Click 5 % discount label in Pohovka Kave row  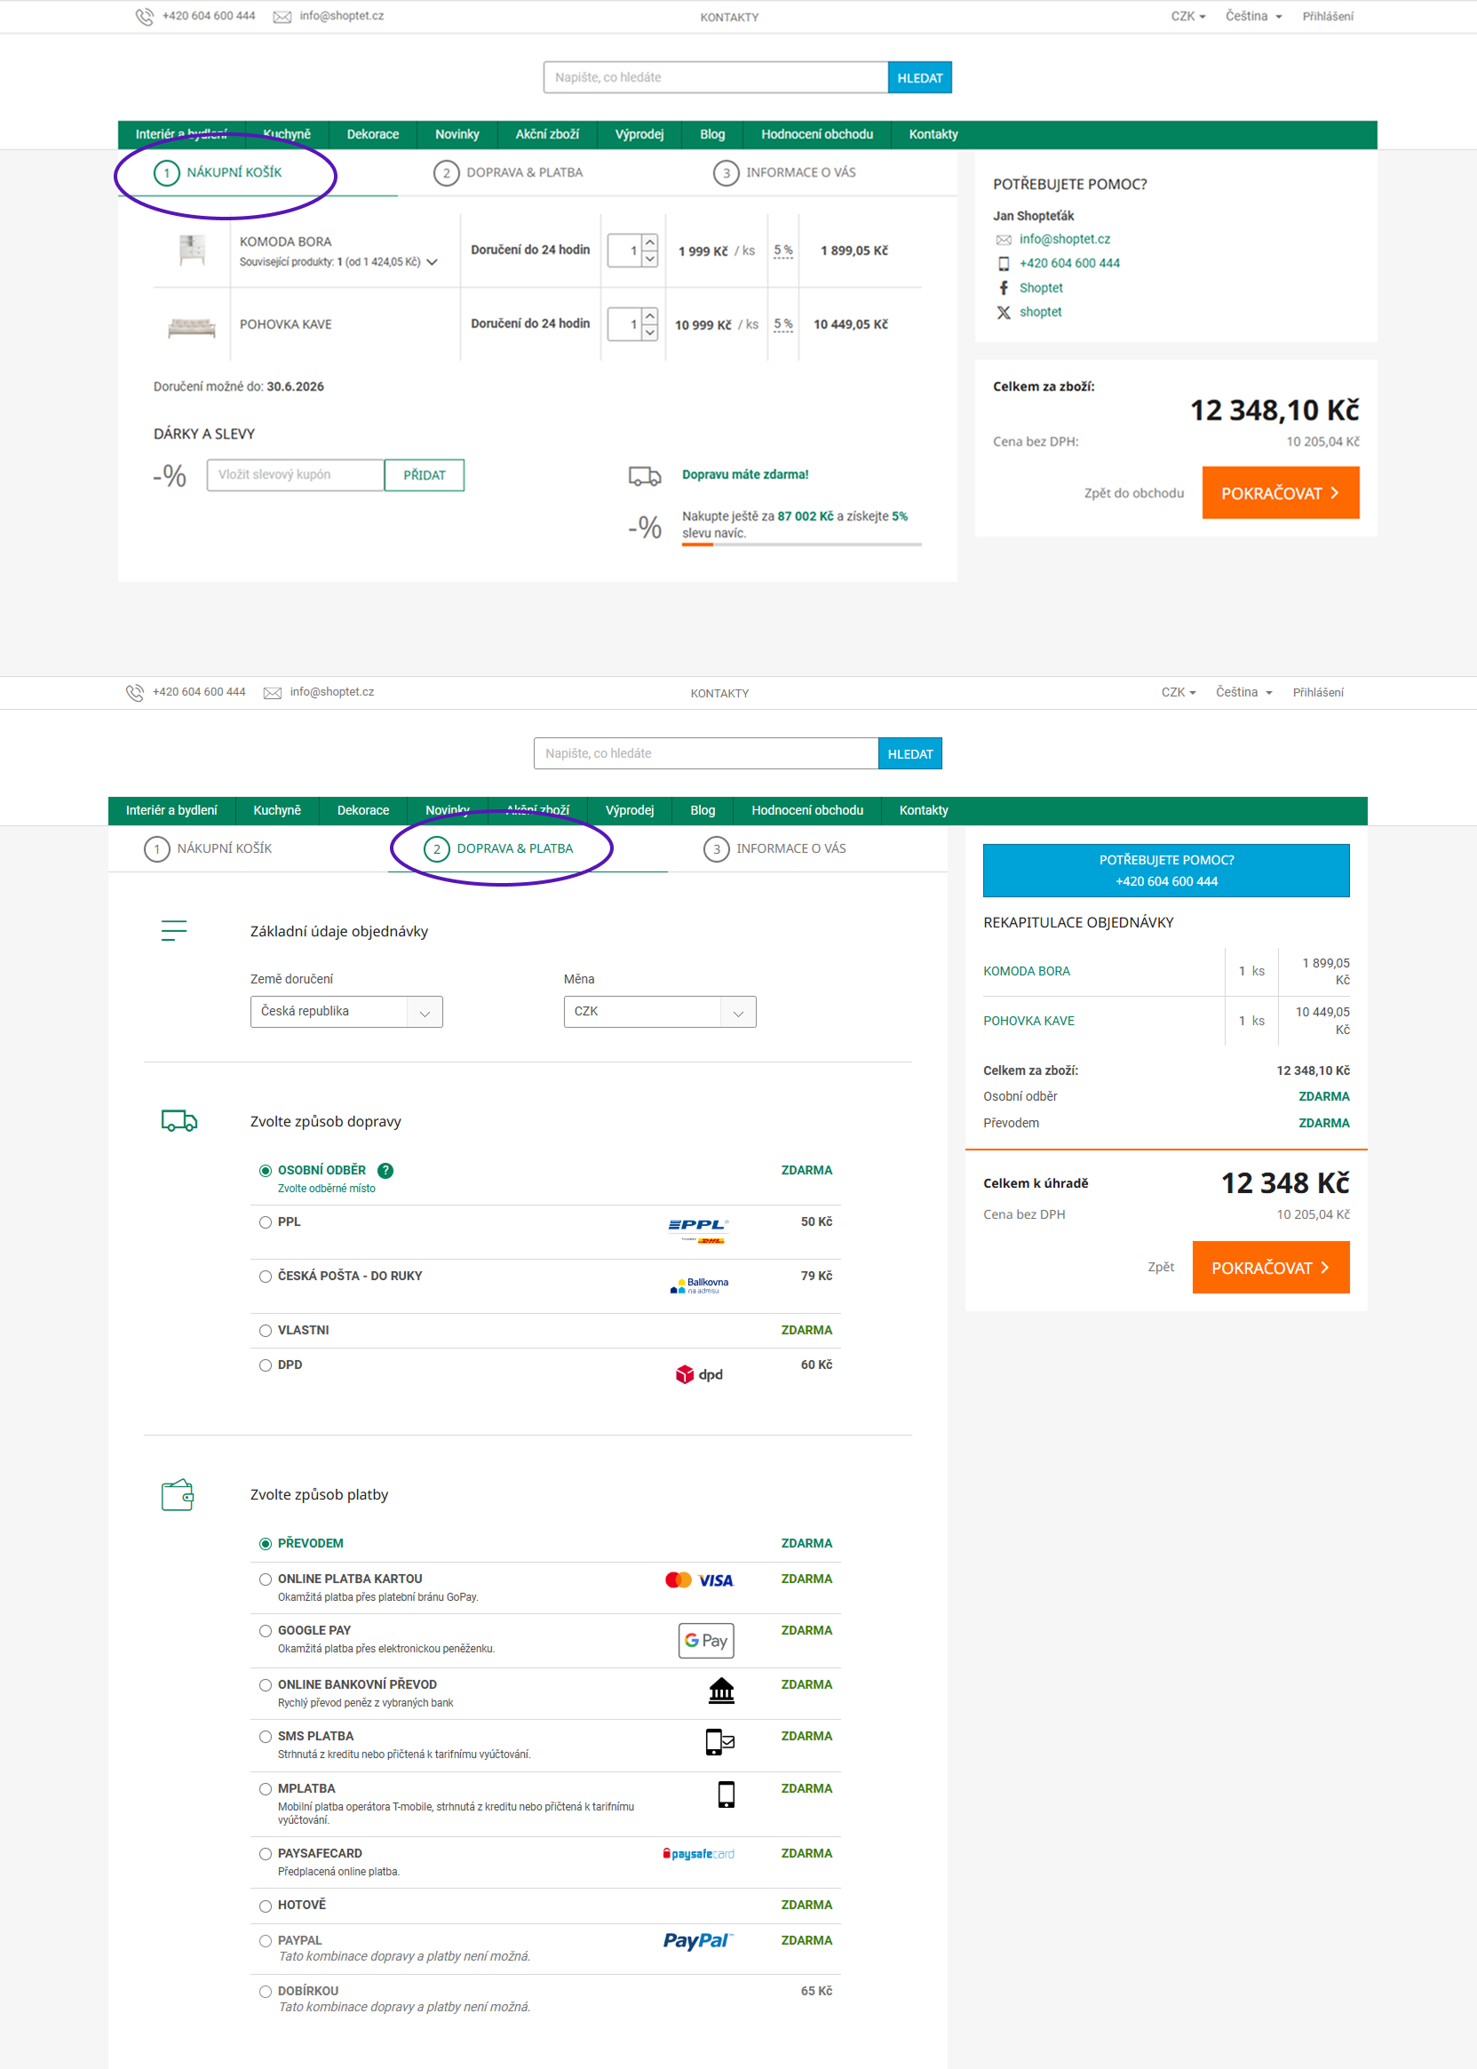pos(783,324)
